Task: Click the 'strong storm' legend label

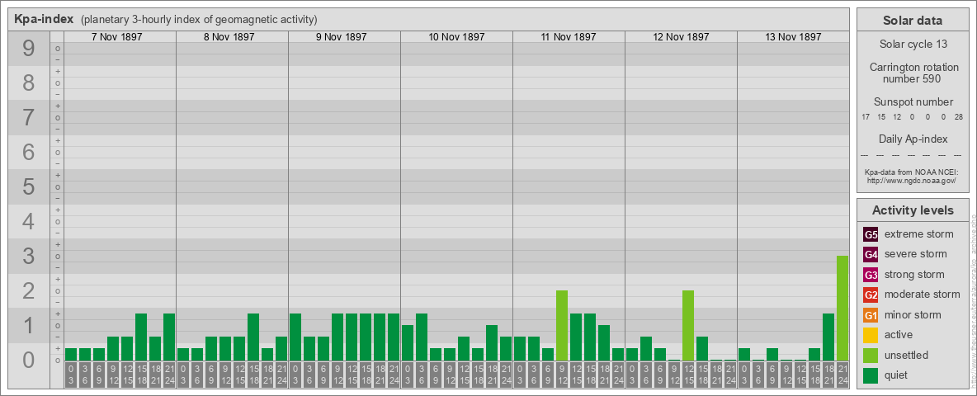Action: click(914, 275)
